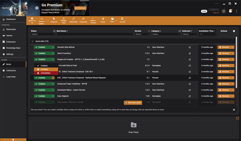This screenshot has height=141, width=241.
Task: Click the Log out link
Action: point(216,13)
